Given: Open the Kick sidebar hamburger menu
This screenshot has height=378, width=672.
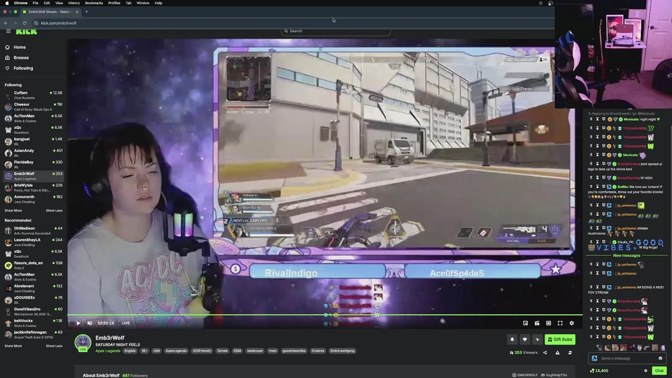Looking at the screenshot, I should point(8,31).
